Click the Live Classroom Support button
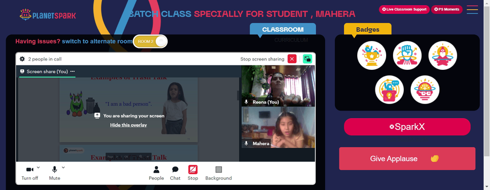 pos(404,9)
